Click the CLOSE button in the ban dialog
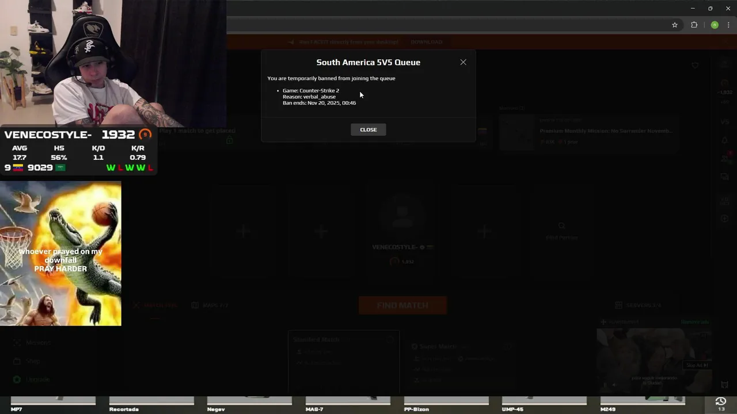737x414 pixels. 368,129
